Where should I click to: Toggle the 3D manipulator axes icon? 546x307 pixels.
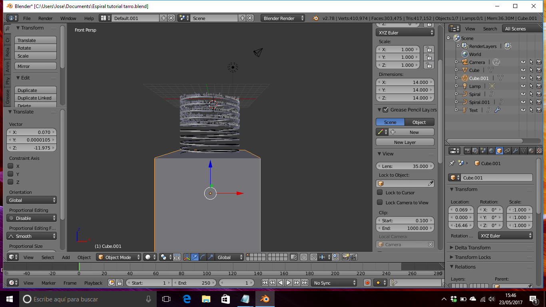[x=187, y=257]
